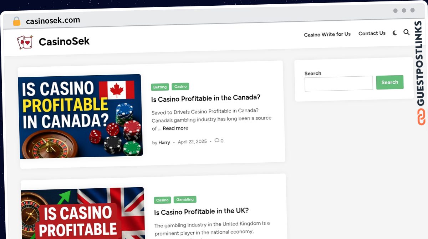Click the Canada casino article thumbnail
Image resolution: width=428 pixels, height=239 pixels.
click(x=81, y=116)
